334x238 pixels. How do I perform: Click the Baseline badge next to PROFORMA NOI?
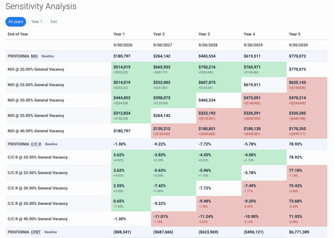click(48, 56)
